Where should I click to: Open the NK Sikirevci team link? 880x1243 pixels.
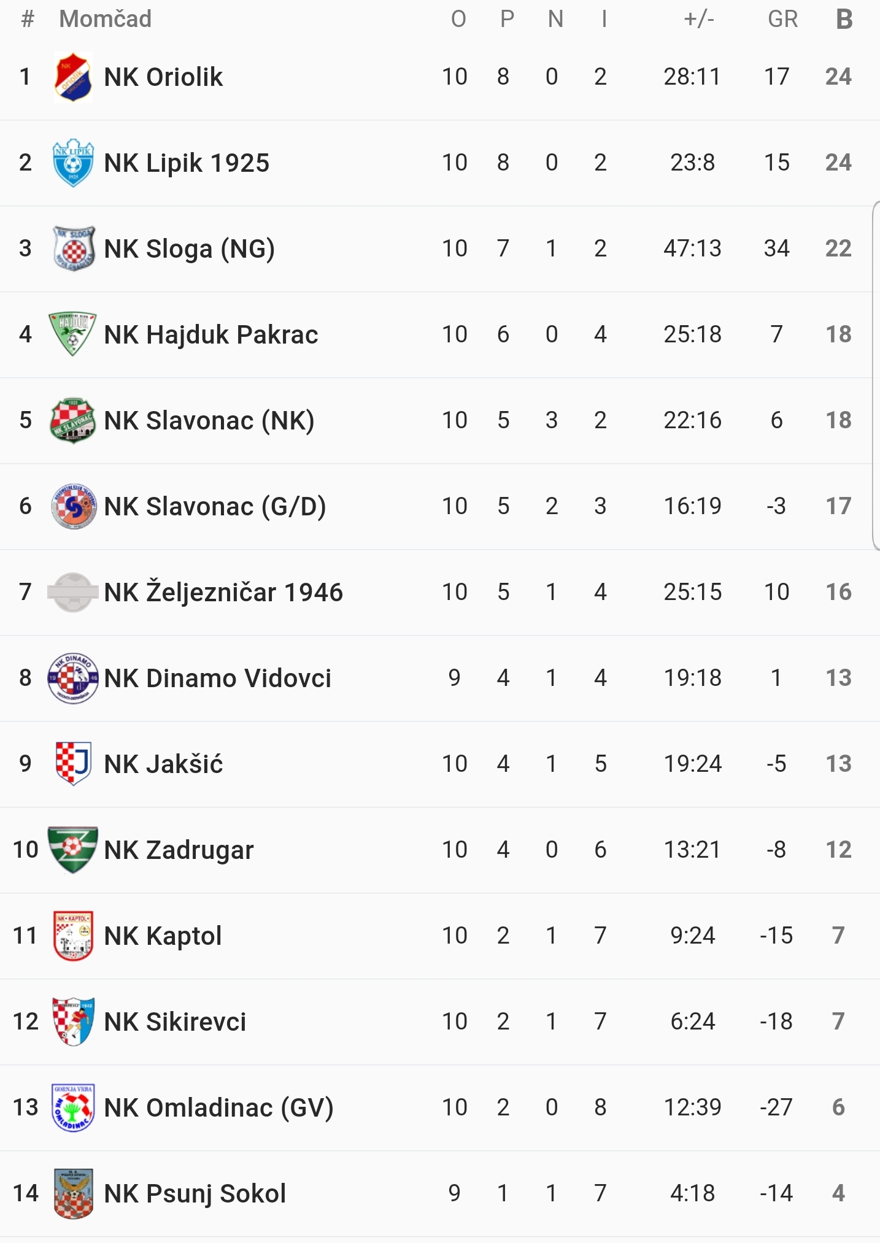tap(175, 1022)
